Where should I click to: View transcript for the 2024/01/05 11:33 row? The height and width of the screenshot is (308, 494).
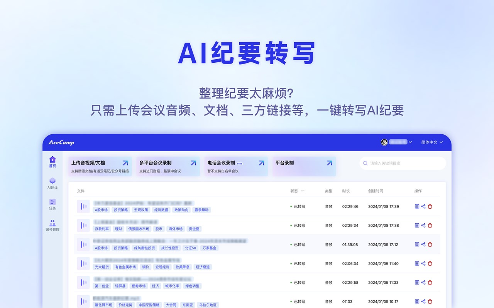click(417, 283)
